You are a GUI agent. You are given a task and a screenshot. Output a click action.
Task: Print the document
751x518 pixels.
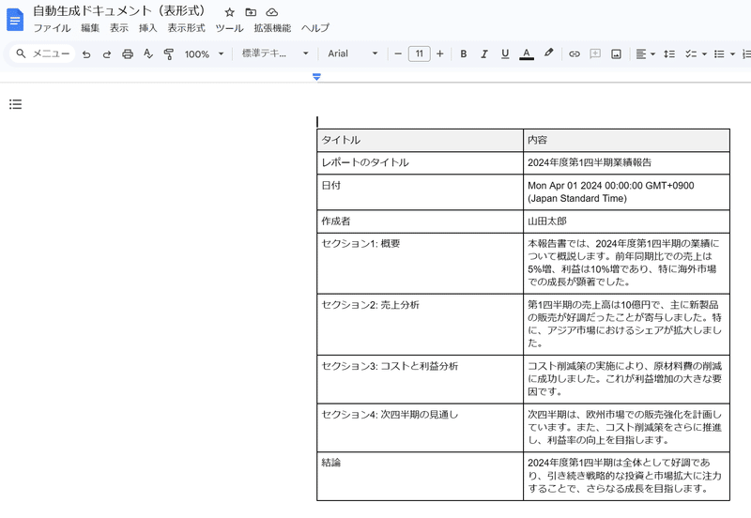pyautogui.click(x=128, y=54)
